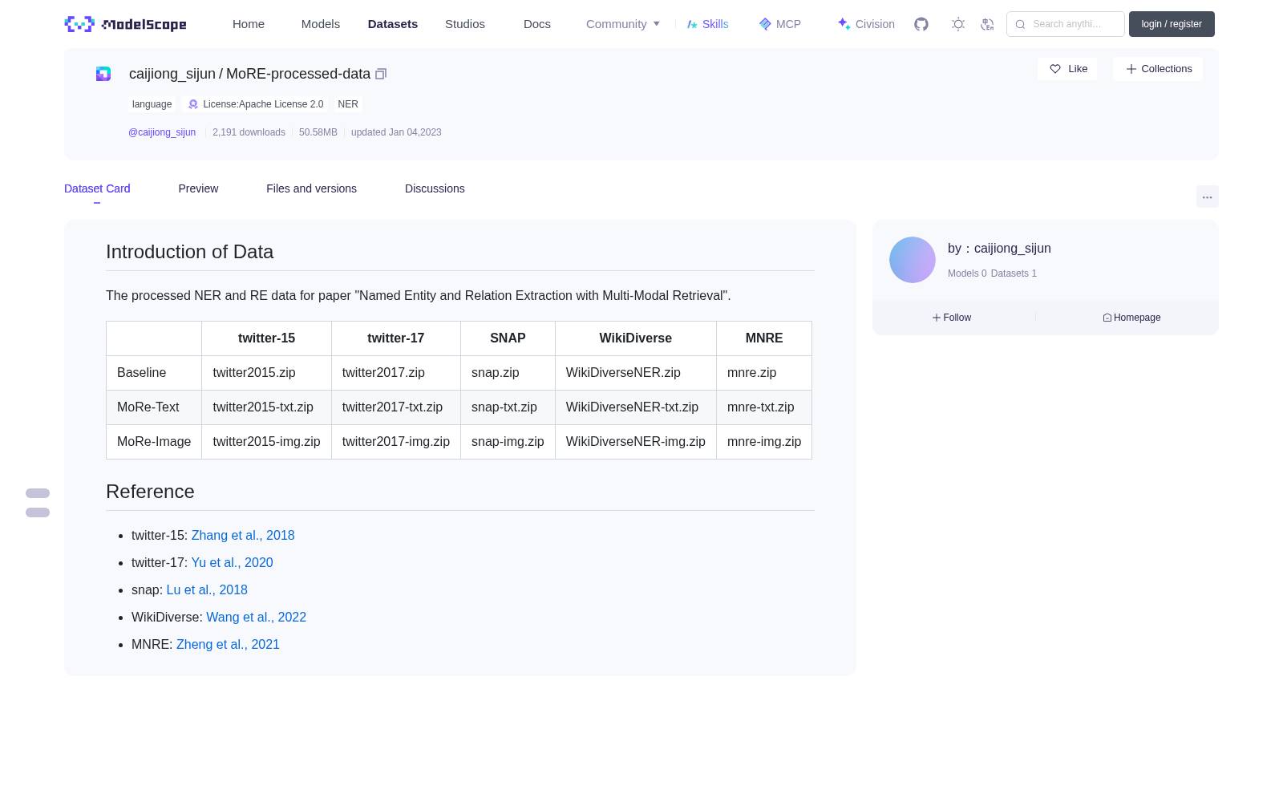The image size is (1283, 802).
Task: Expand the Community dropdown menu
Action: point(623,24)
